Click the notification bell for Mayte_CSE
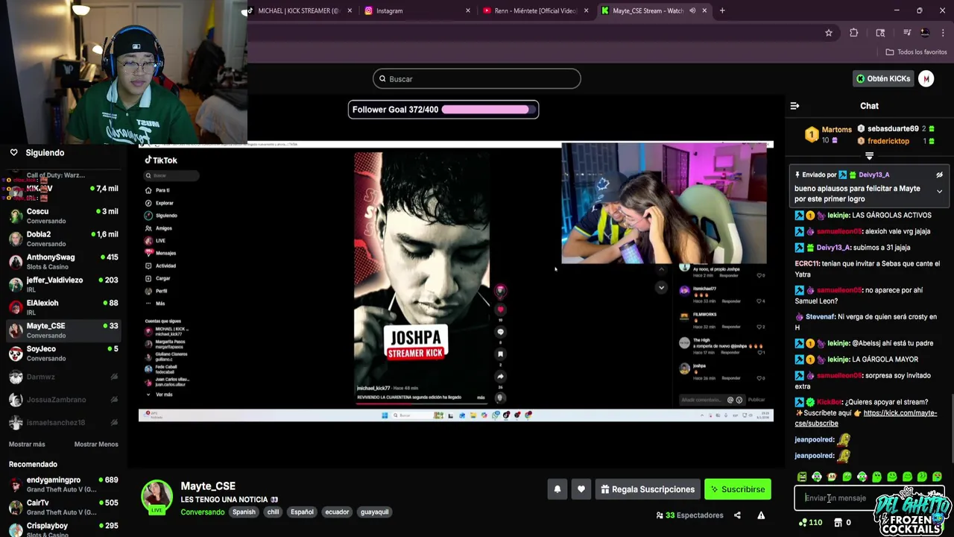The height and width of the screenshot is (537, 954). (x=557, y=489)
